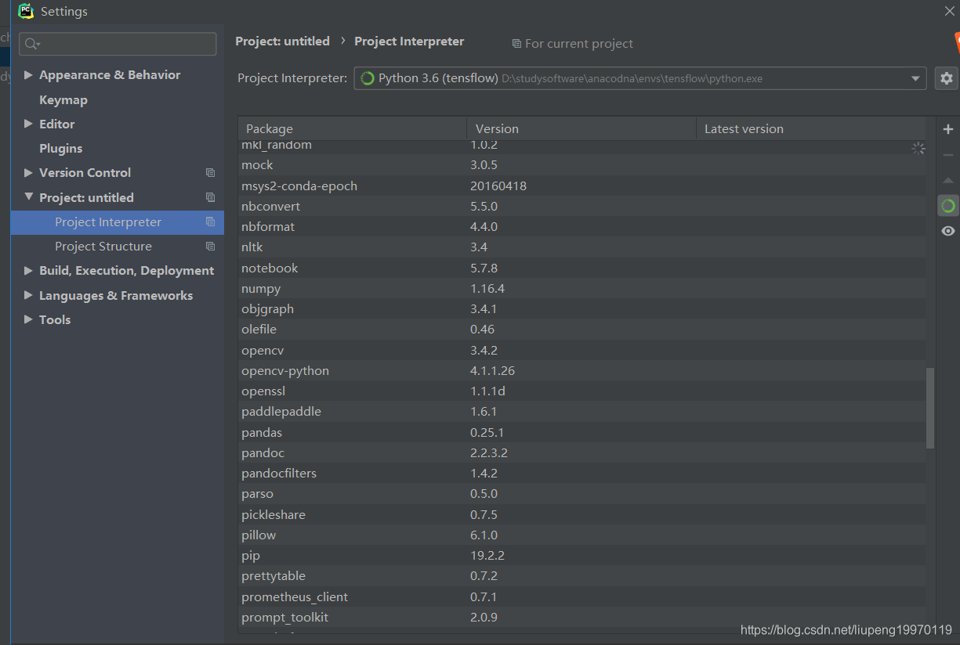
Task: Click version 20160418 cell
Action: pyautogui.click(x=498, y=186)
